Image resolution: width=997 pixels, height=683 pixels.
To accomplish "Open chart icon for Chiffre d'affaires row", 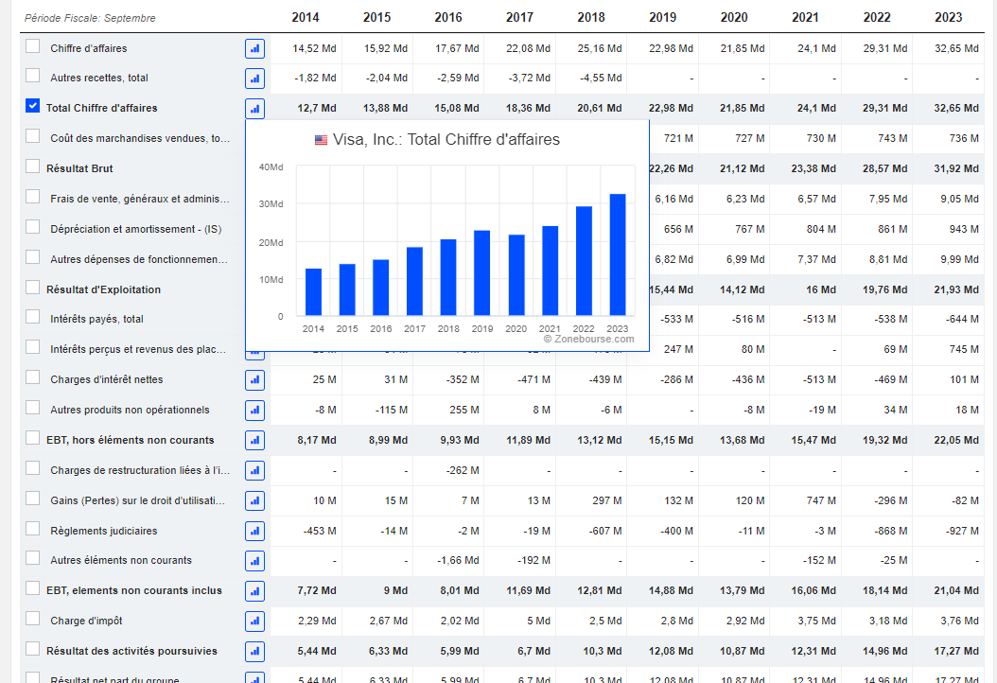I will click(x=254, y=48).
